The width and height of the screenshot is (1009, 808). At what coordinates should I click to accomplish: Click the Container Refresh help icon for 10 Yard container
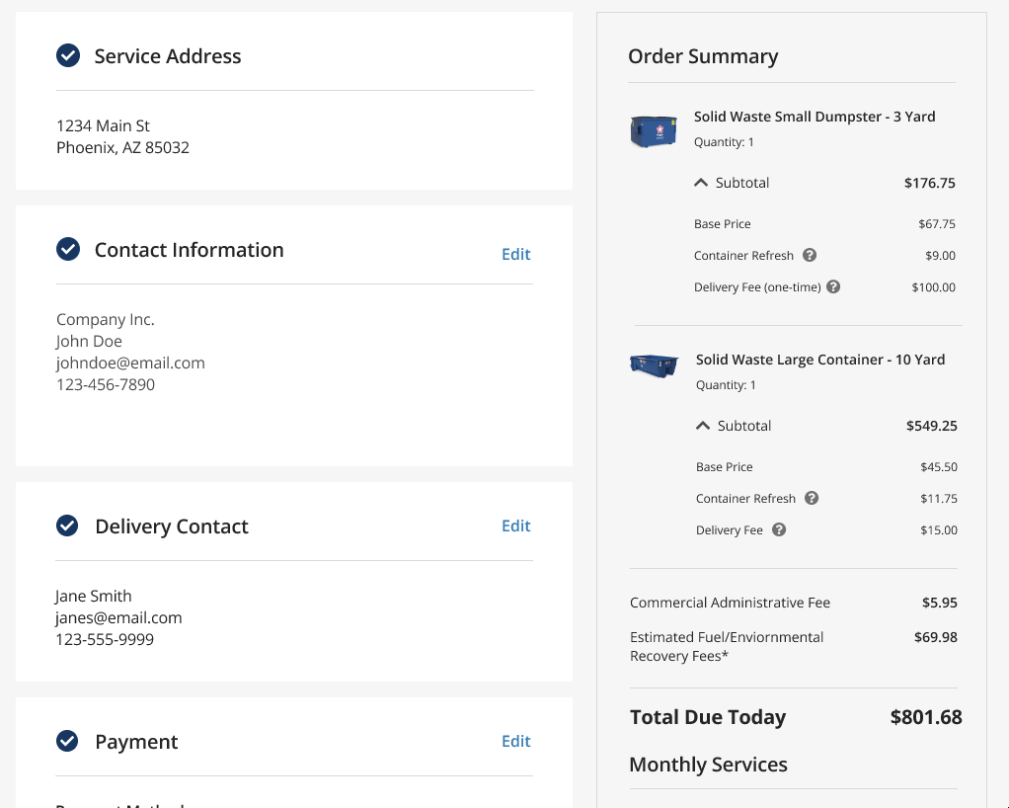pos(812,498)
